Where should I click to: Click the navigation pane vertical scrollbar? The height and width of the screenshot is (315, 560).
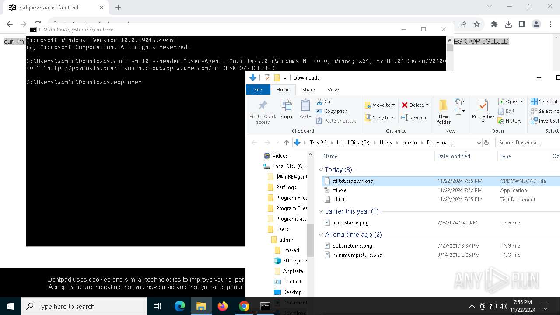pyautogui.click(x=311, y=240)
